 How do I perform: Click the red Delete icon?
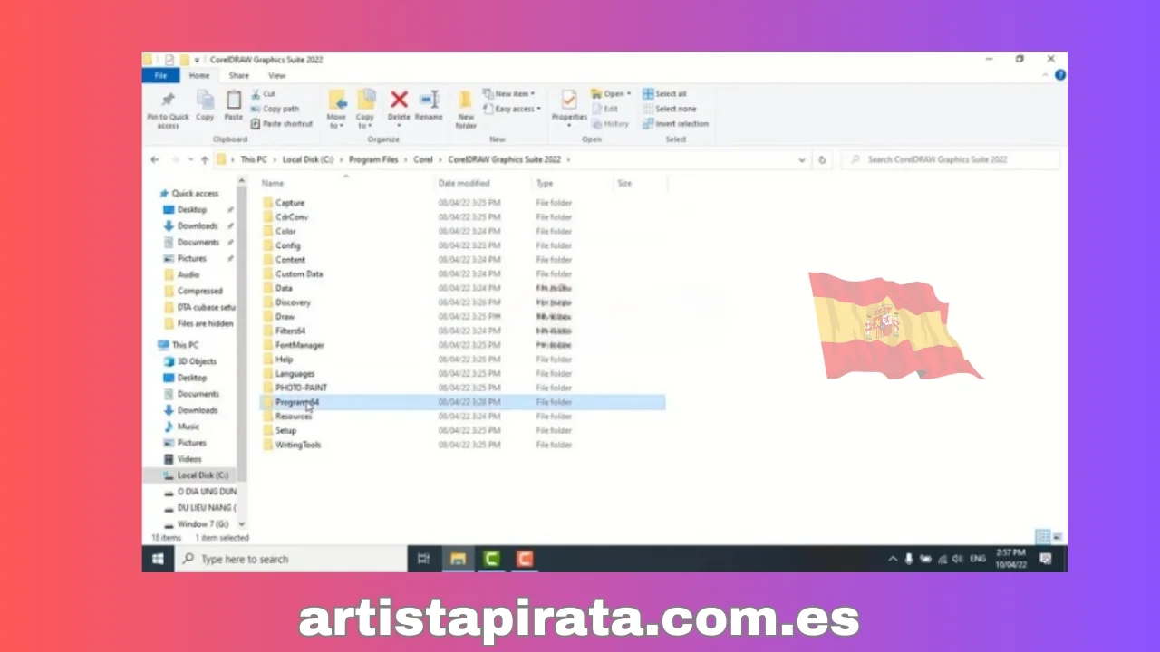click(x=399, y=99)
